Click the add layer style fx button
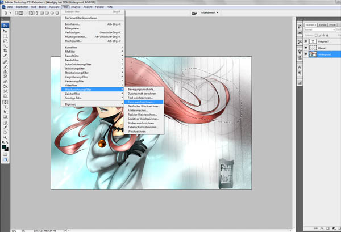The image size is (341, 232). coord(322,229)
